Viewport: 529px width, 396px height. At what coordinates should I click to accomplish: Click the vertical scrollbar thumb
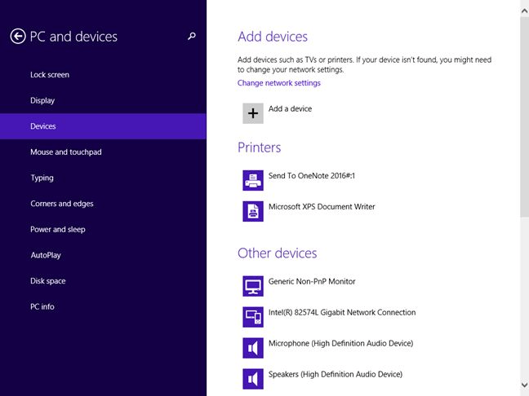coord(525,117)
